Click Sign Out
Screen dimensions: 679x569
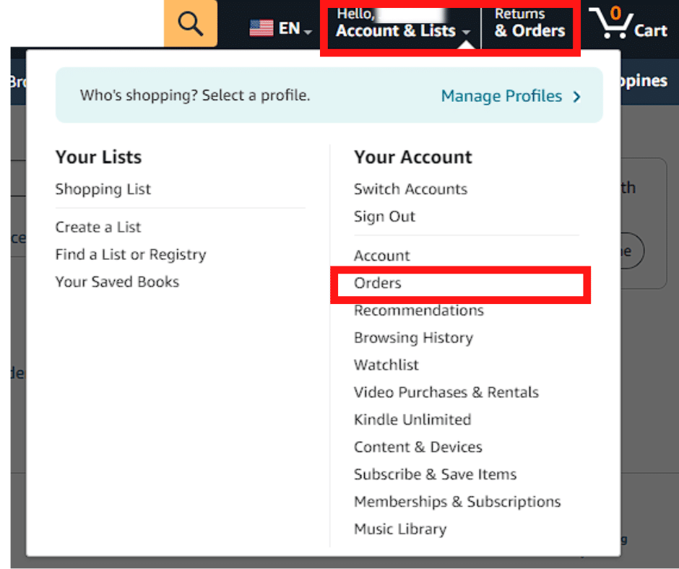[x=384, y=217]
